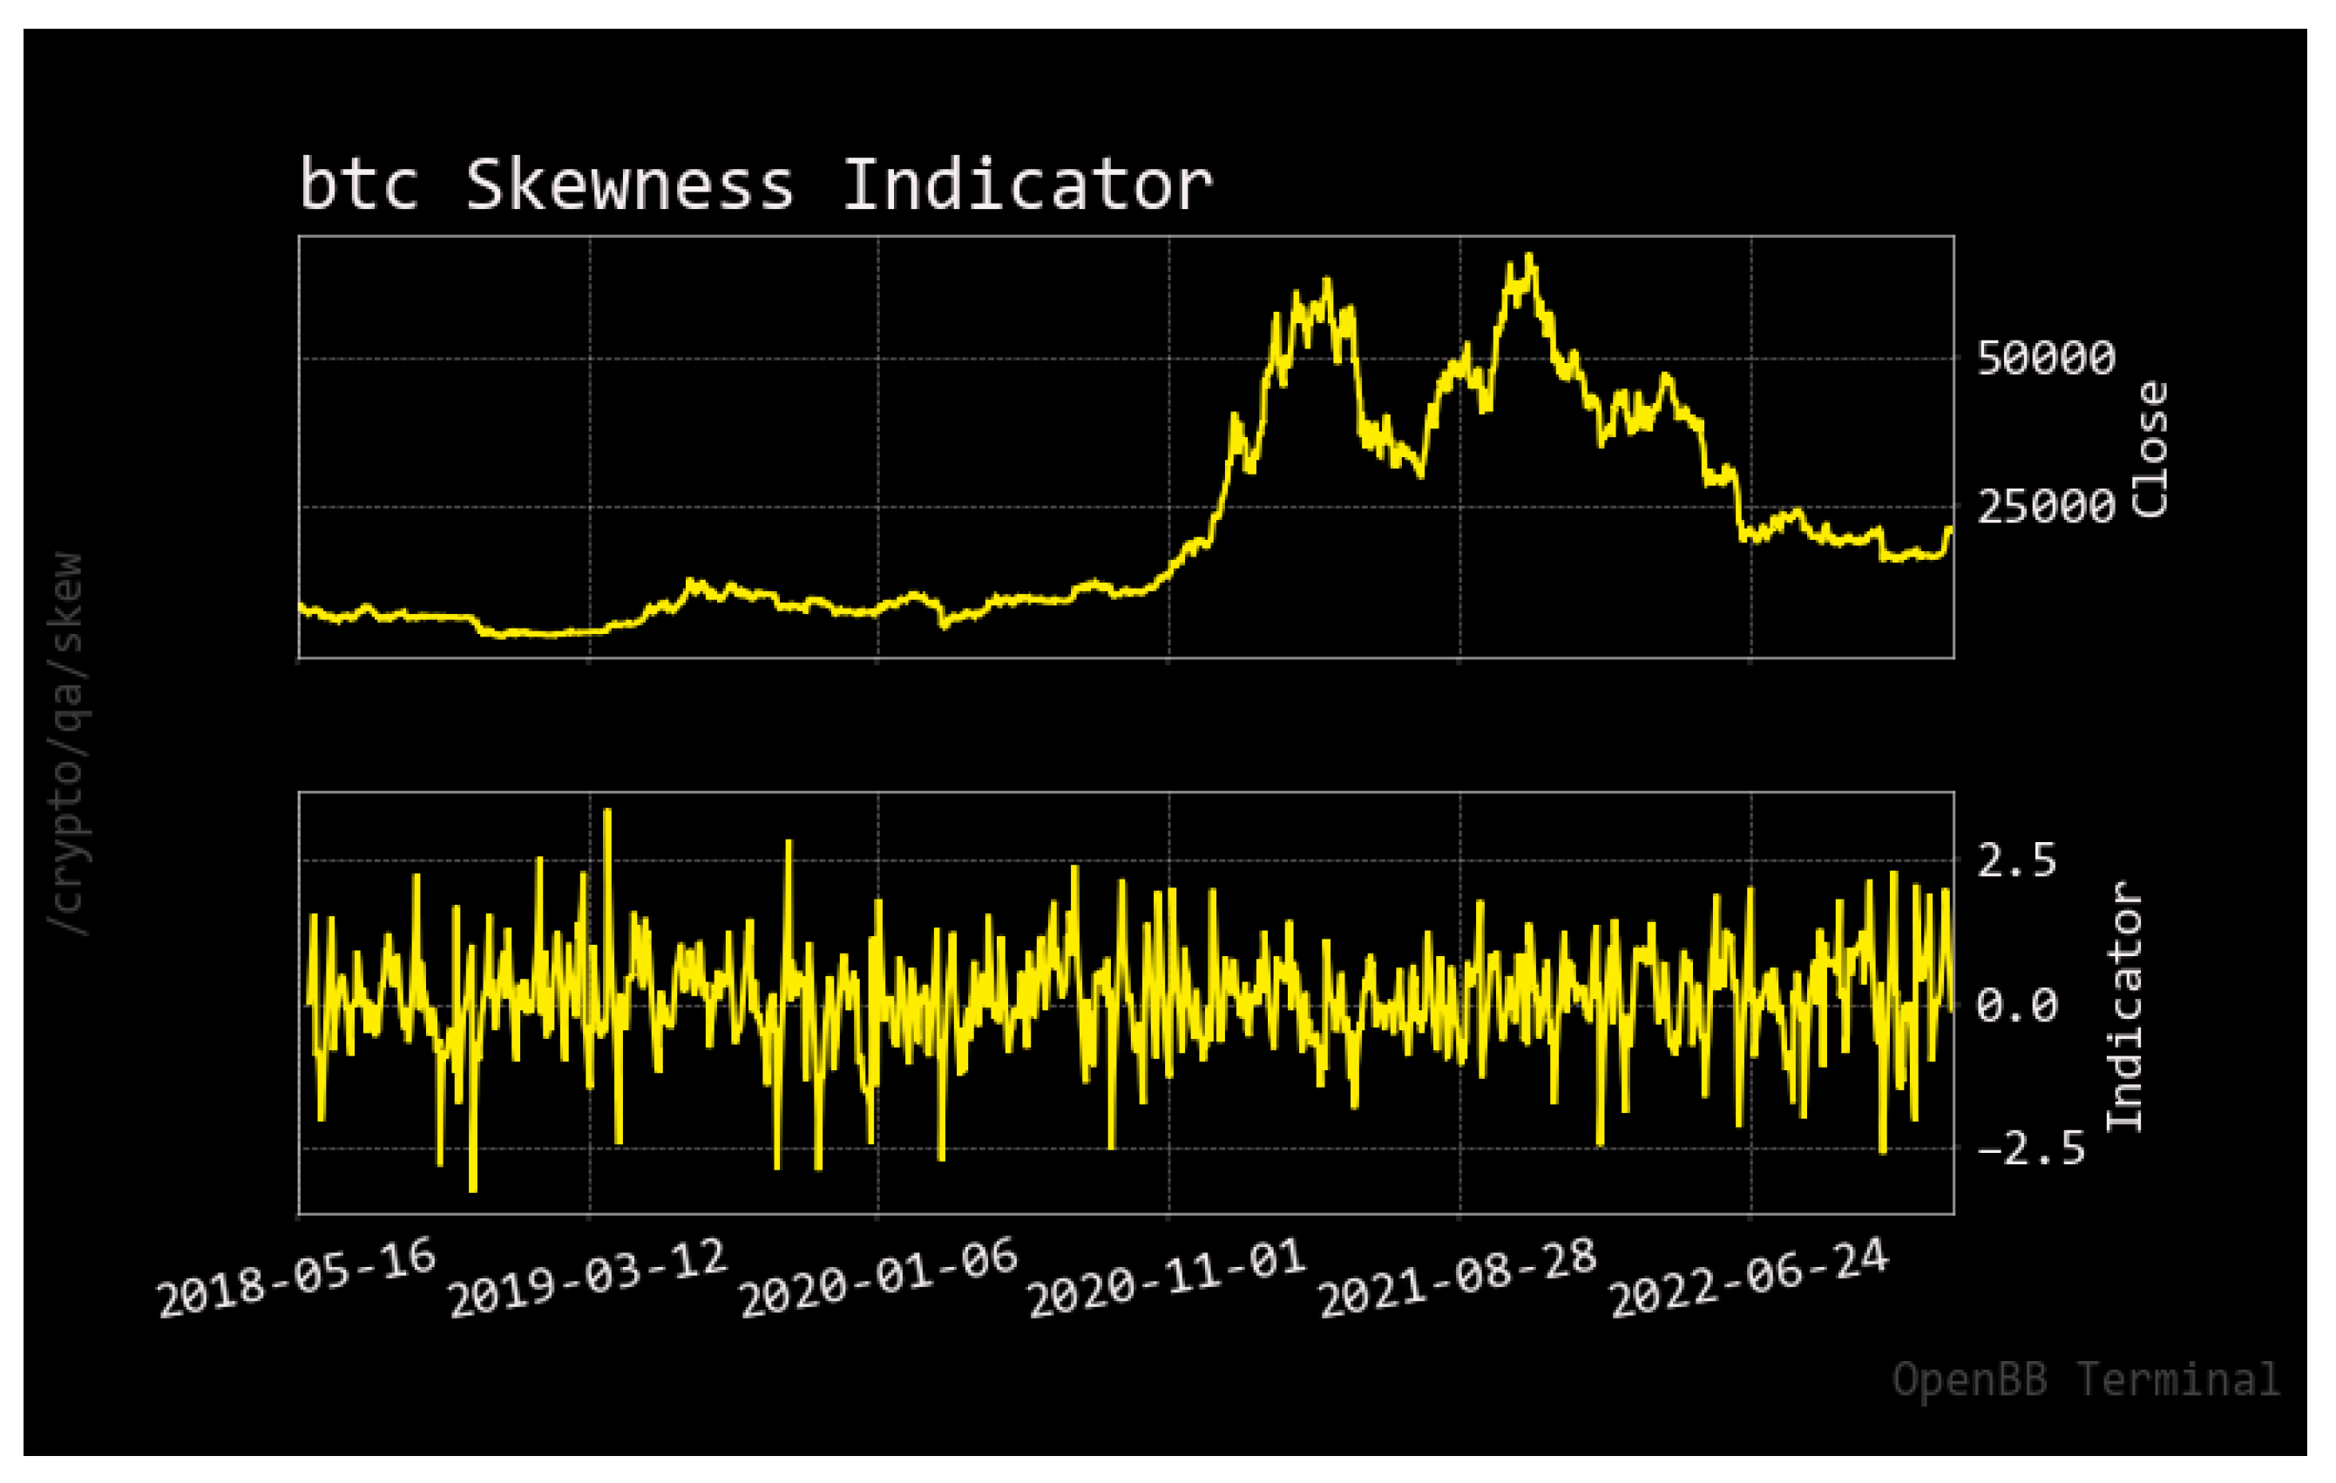Click the 50000 Close axis label

click(x=2045, y=360)
